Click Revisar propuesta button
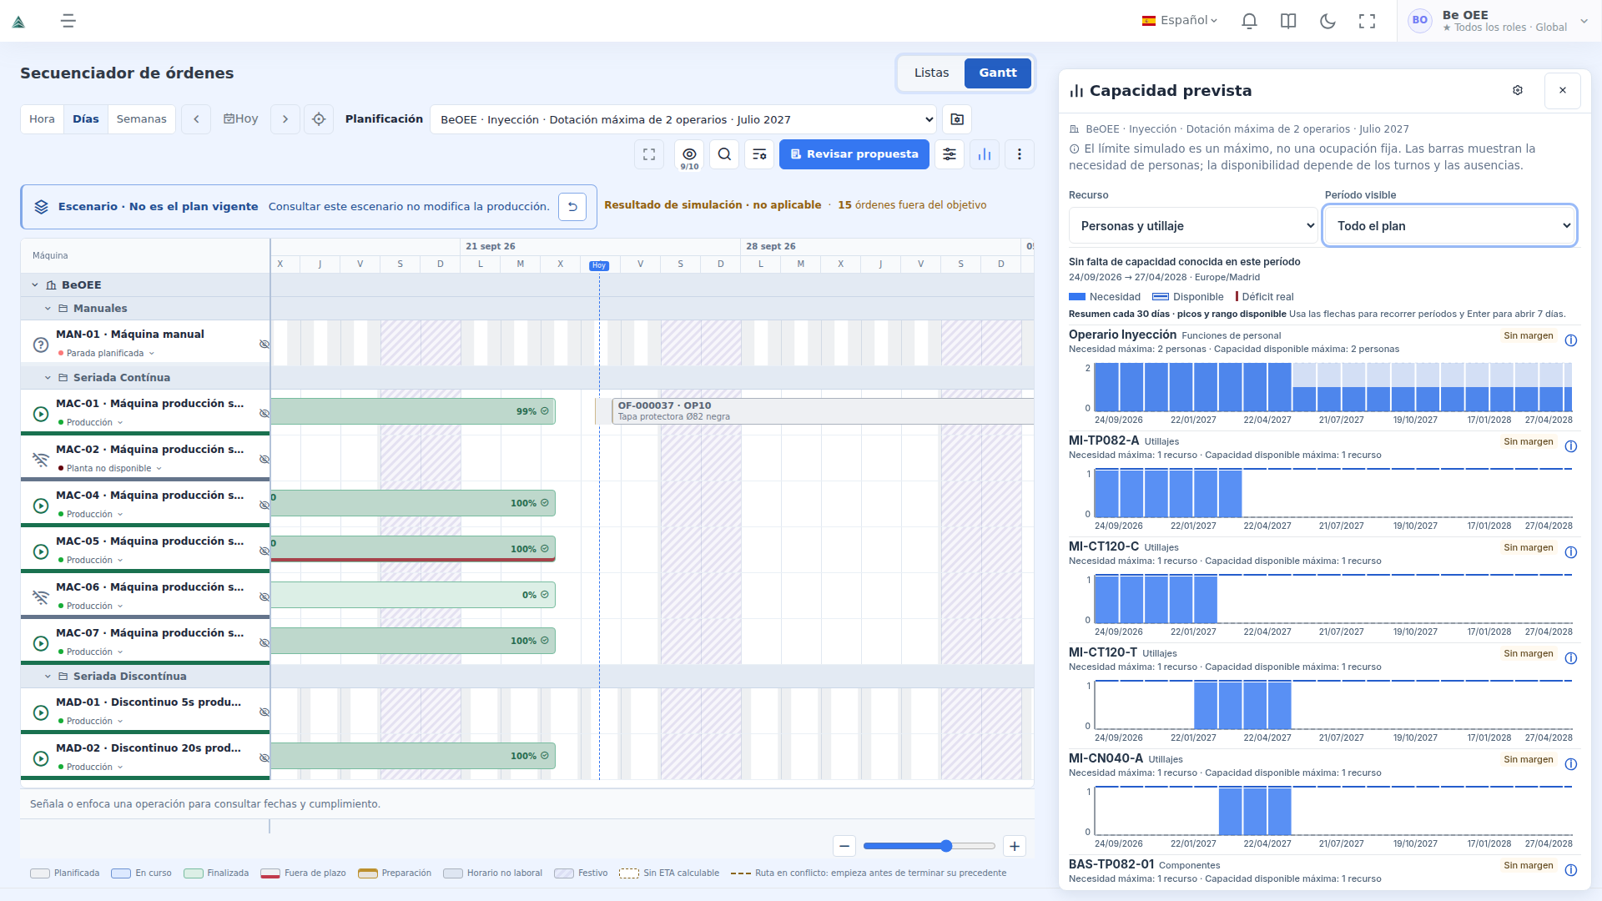 [854, 154]
